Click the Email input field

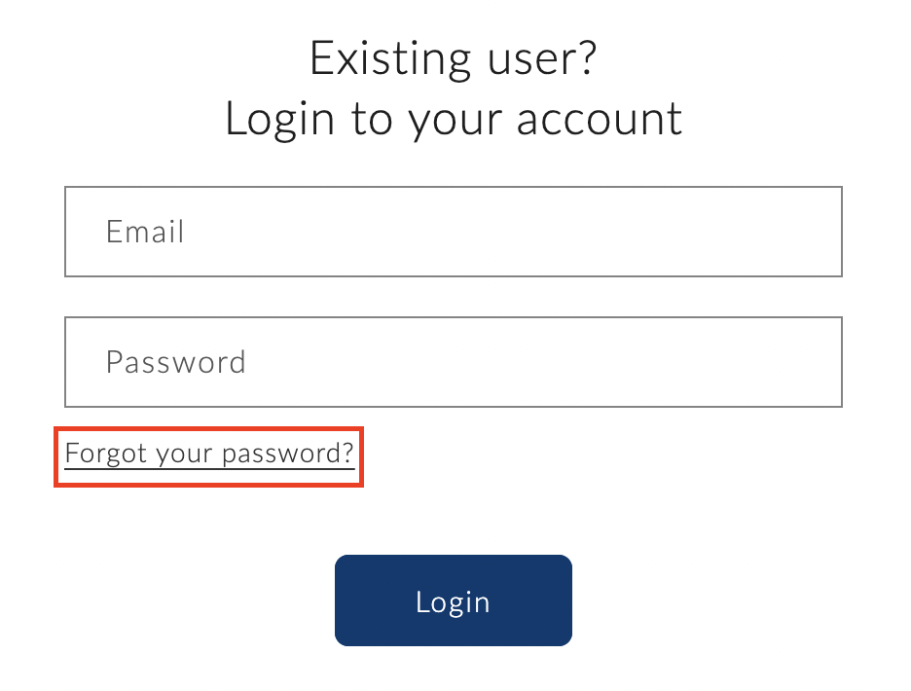click(453, 232)
